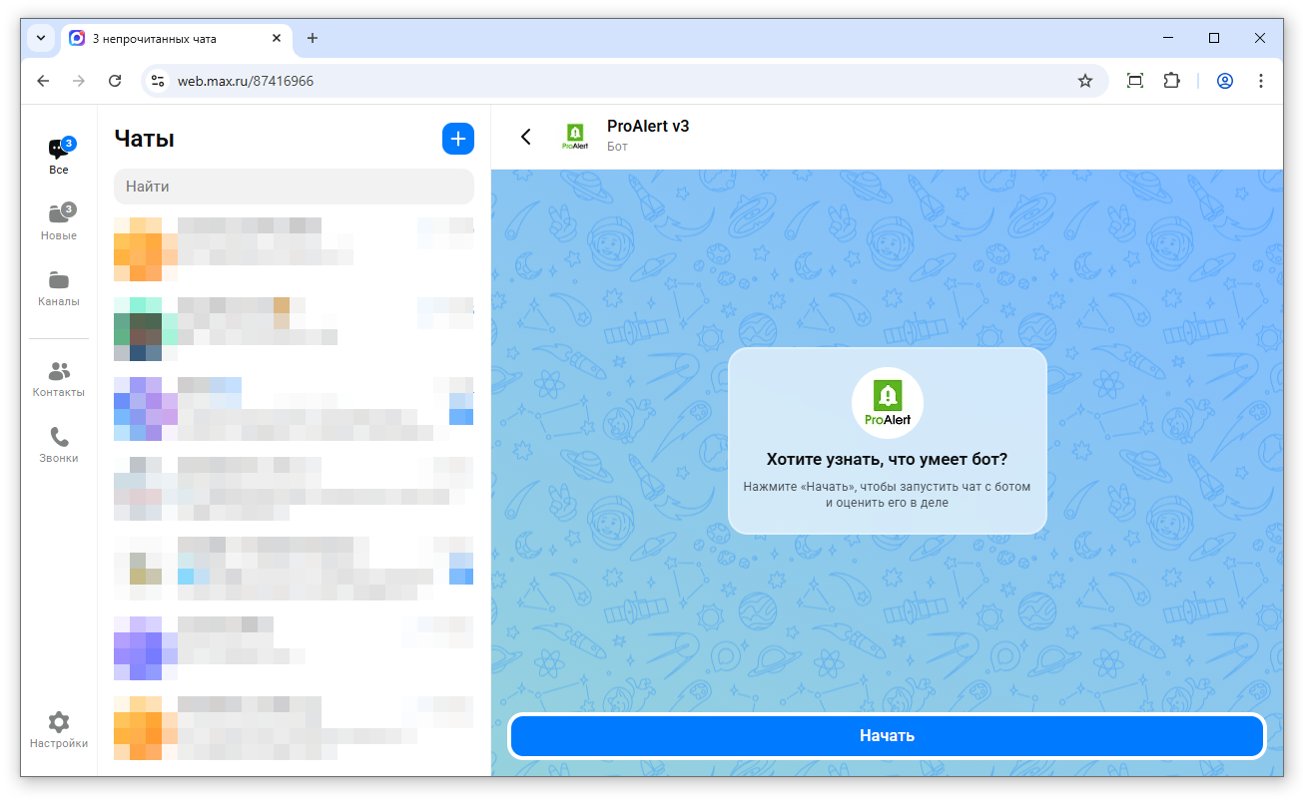This screenshot has width=1303, height=800.
Task: Expand the tab search dropdown arrow
Action: [41, 38]
